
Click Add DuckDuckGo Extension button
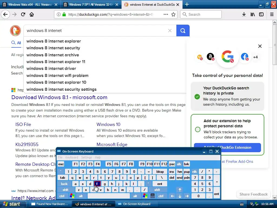(227, 147)
